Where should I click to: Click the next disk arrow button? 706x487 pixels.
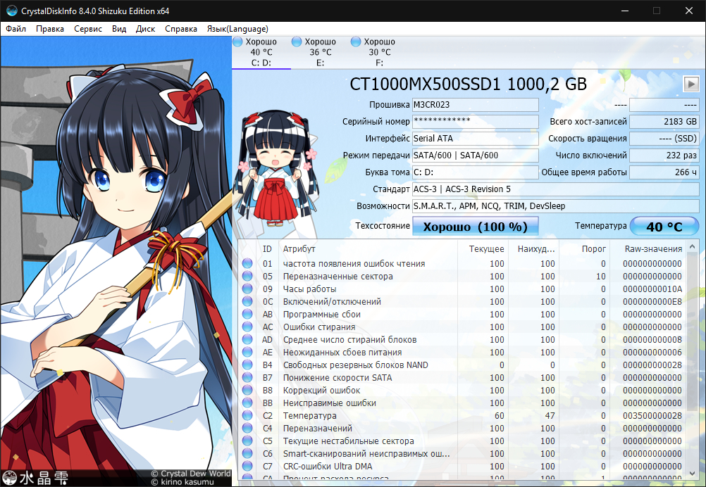(x=691, y=84)
